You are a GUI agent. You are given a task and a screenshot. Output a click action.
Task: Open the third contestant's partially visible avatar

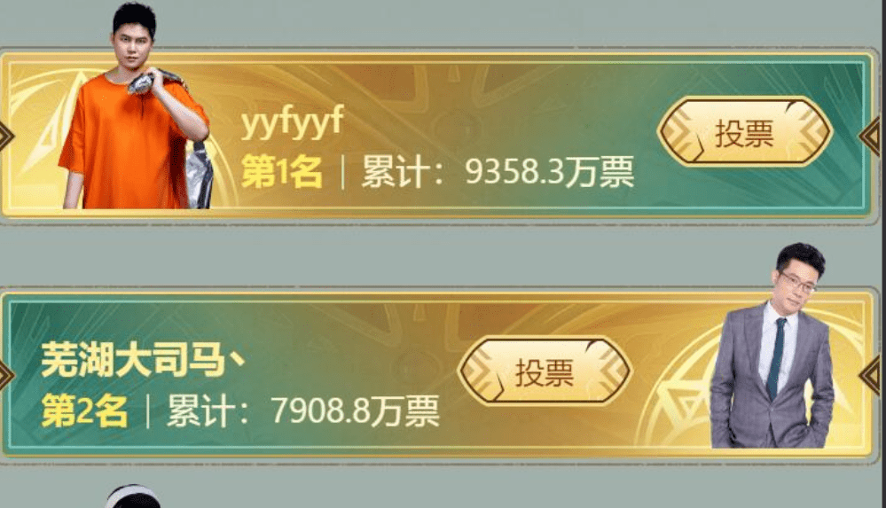point(132,496)
